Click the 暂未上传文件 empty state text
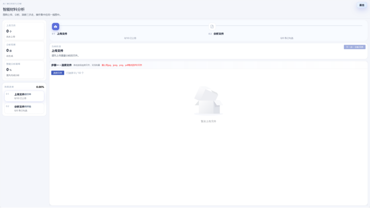Image resolution: width=370 pixels, height=208 pixels. (x=208, y=121)
